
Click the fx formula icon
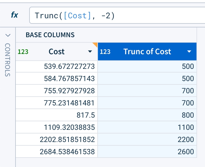click(14, 15)
